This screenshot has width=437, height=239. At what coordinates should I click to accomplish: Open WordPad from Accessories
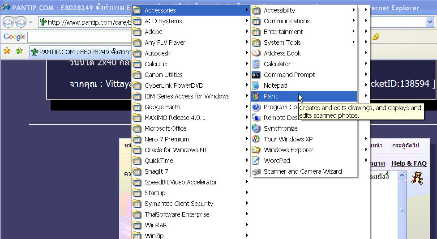pos(304,161)
